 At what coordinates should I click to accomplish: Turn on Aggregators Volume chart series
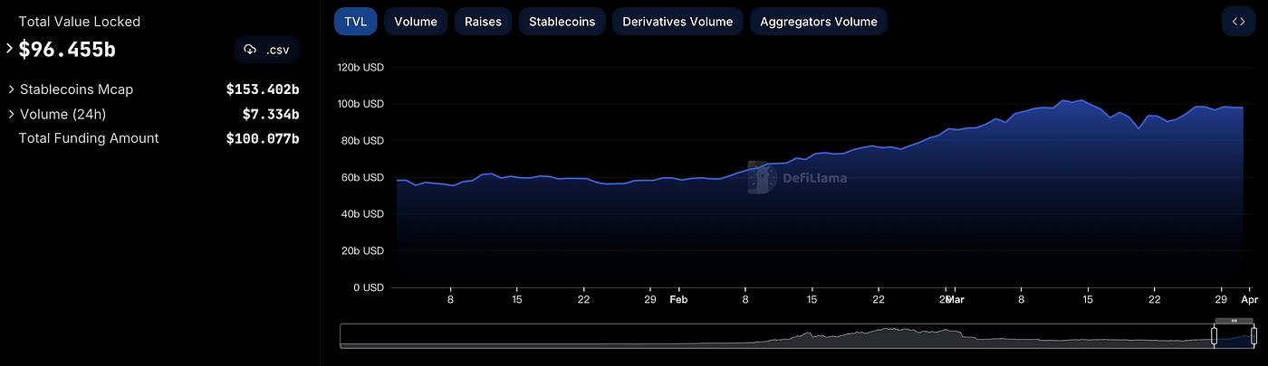coord(819,22)
